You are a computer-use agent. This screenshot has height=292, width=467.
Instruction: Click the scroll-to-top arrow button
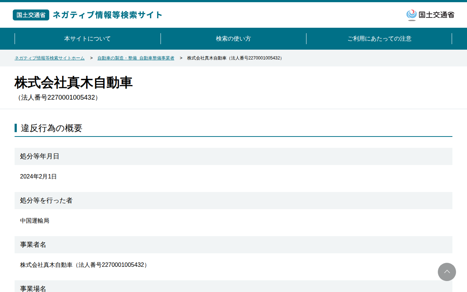pos(447,272)
